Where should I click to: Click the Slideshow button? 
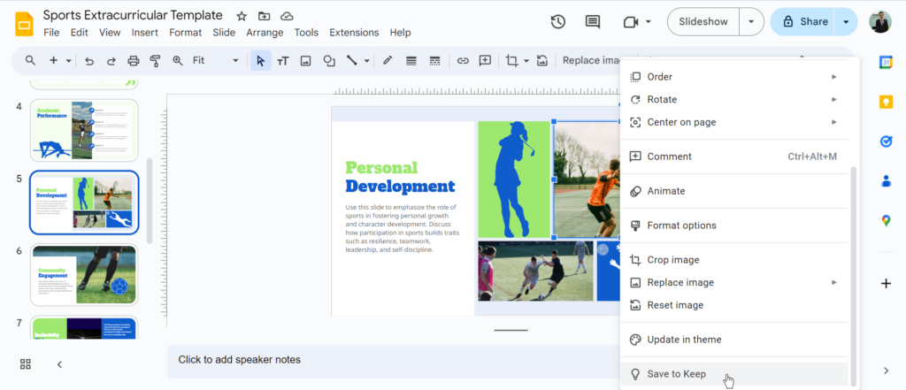click(703, 22)
